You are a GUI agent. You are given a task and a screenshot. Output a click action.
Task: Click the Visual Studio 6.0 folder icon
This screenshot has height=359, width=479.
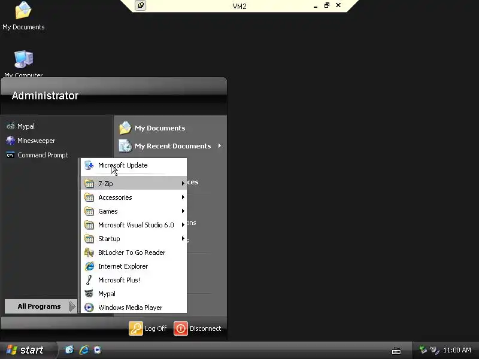[x=89, y=225]
